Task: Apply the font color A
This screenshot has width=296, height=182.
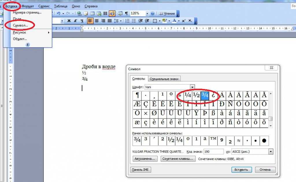Action: tap(174, 21)
